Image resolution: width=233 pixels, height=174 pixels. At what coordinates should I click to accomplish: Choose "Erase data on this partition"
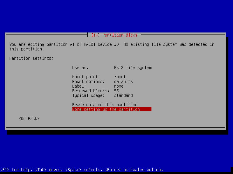pos(105,105)
